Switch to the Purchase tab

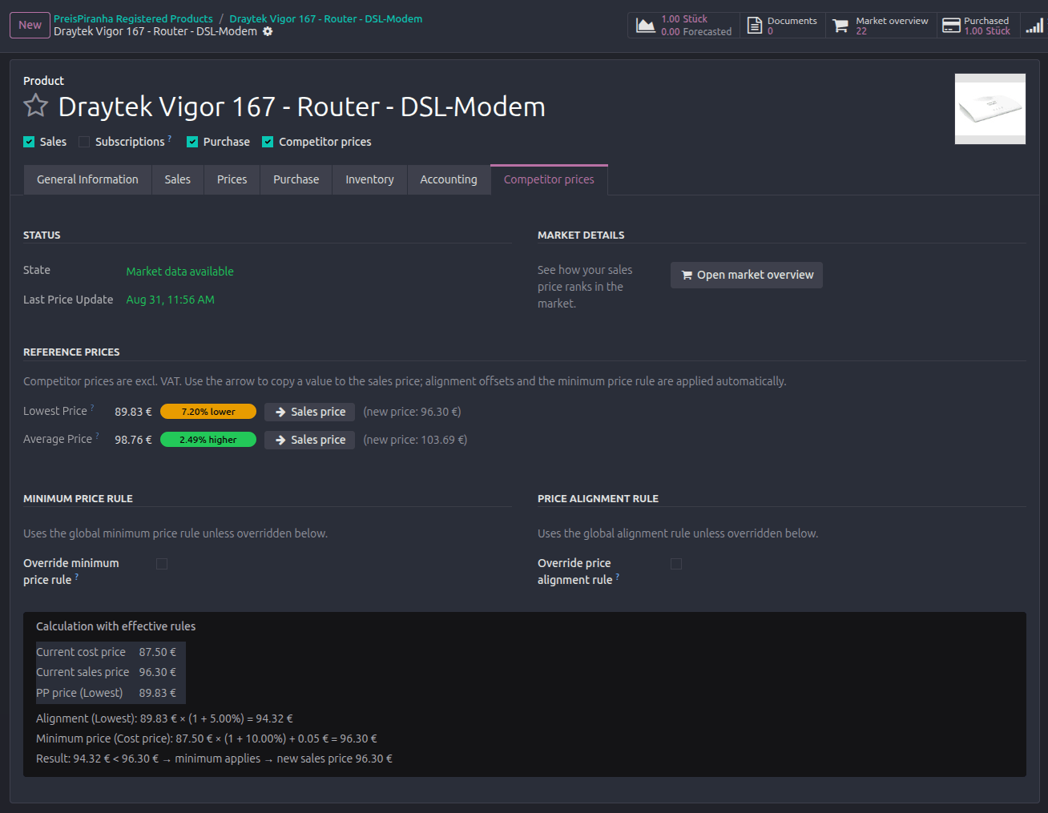tap(296, 179)
